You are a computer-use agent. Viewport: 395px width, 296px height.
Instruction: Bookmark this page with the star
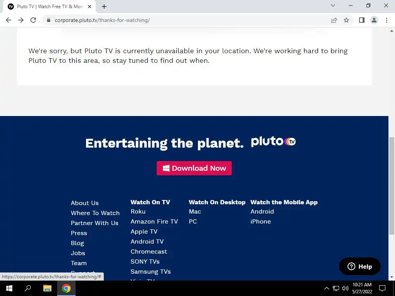point(346,20)
